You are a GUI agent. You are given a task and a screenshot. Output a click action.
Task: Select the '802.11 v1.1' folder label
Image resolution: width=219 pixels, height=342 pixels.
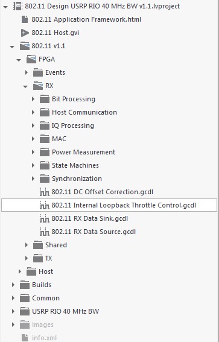click(x=48, y=46)
